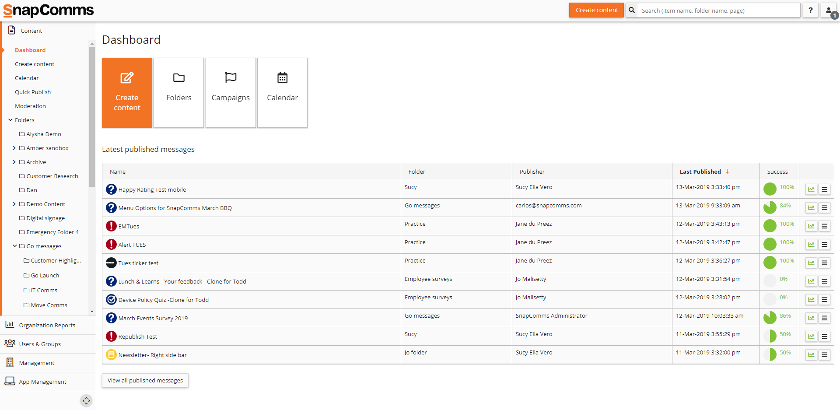
Task: Click the 84% success pie for Menu Options
Action: (x=770, y=207)
